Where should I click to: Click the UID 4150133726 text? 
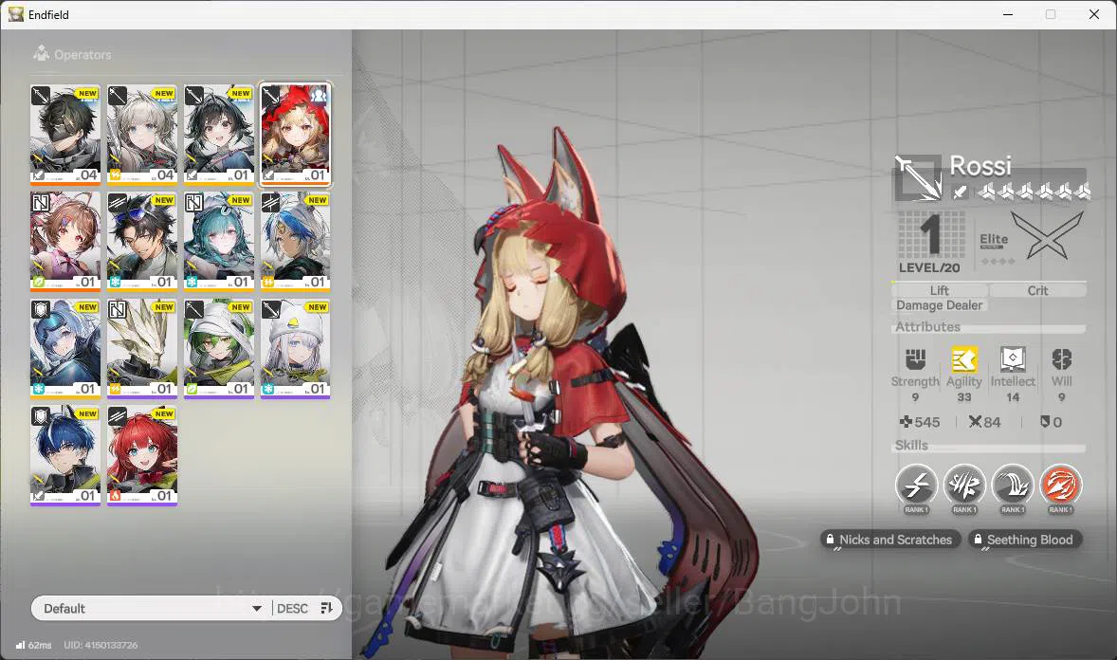pos(101,645)
